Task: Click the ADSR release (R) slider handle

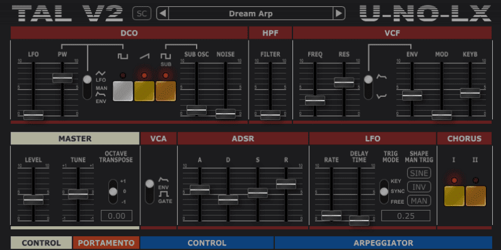Action: (286, 184)
